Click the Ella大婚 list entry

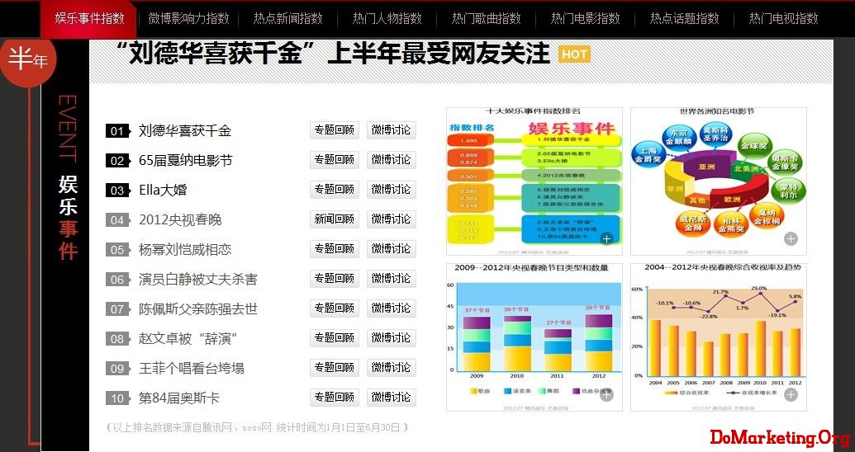(163, 190)
